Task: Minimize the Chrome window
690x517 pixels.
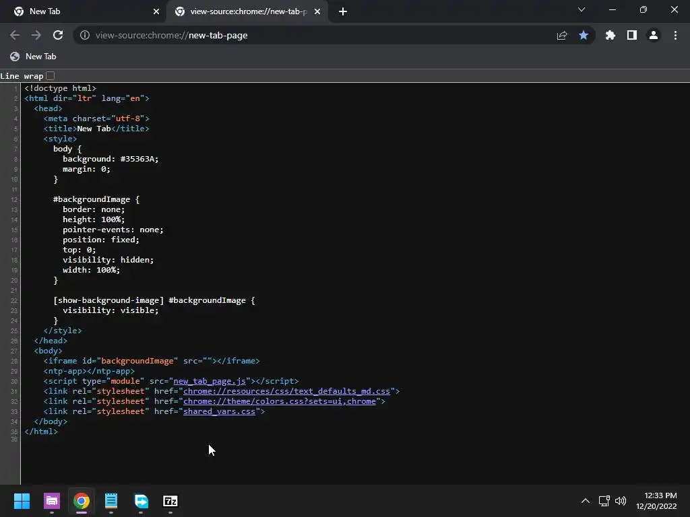Action: click(612, 9)
